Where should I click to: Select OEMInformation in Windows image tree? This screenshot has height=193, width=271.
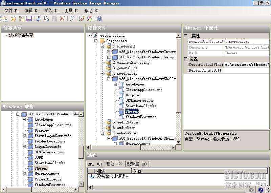(x=49, y=152)
